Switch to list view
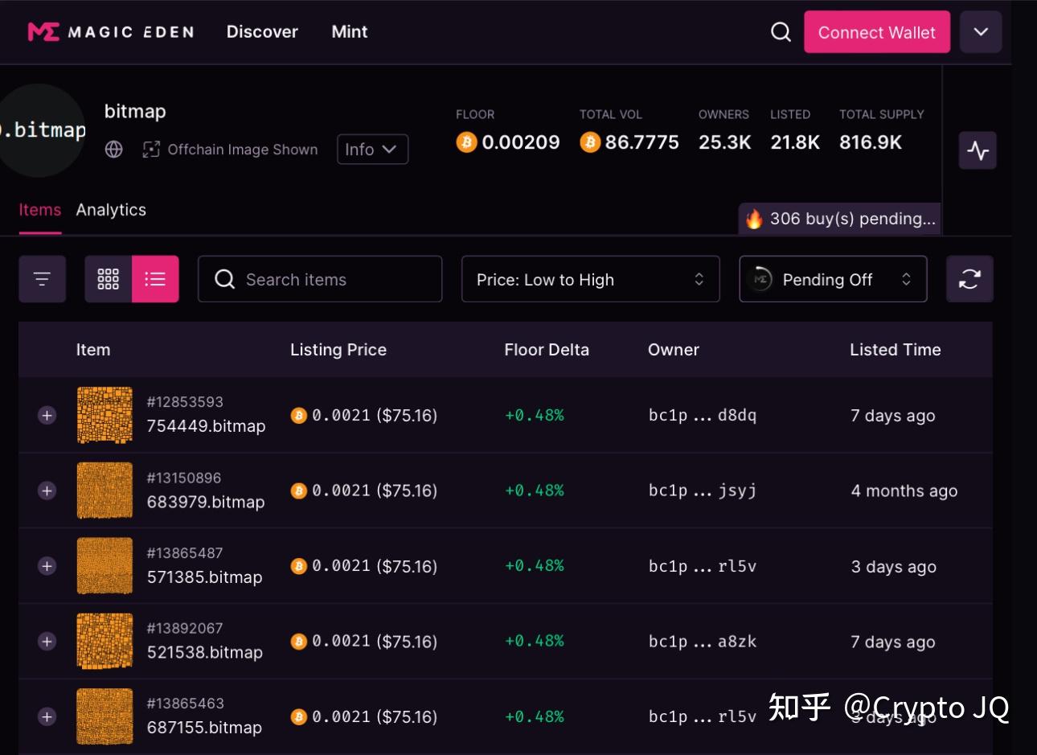 [155, 279]
